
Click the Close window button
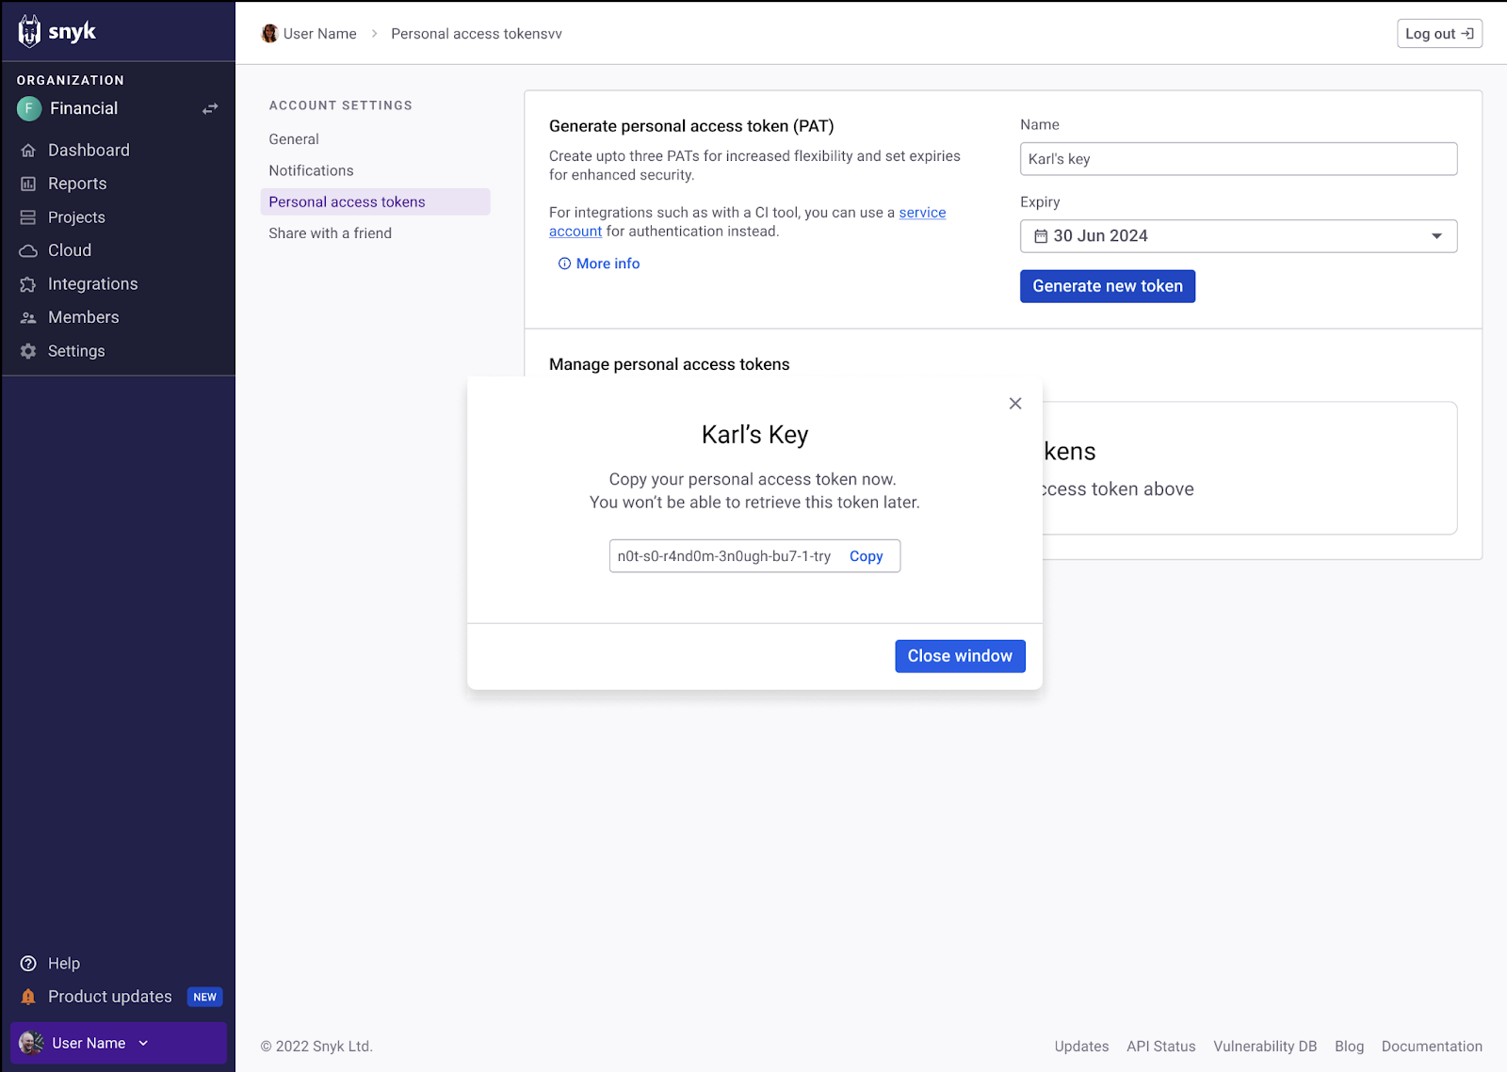pos(960,656)
